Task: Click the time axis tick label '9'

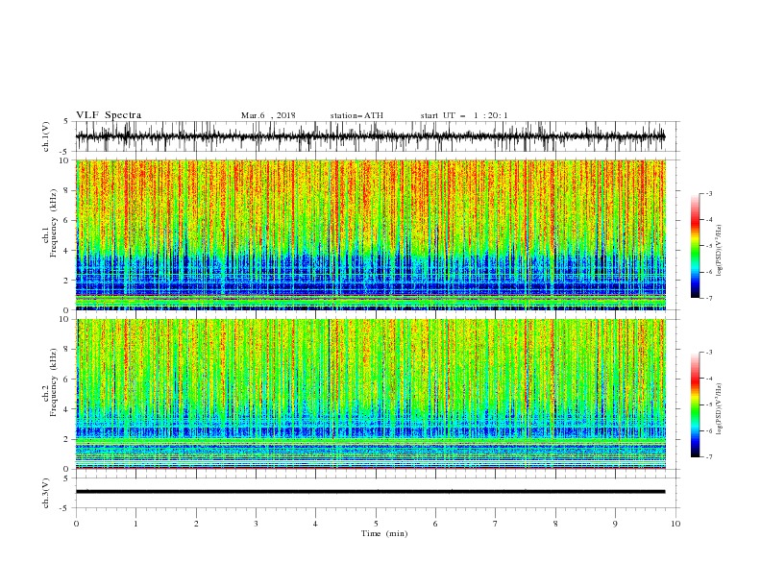Action: tap(615, 524)
